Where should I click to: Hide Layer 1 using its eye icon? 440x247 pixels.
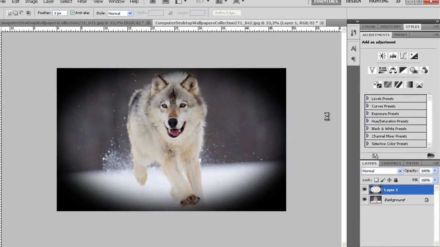(x=364, y=189)
